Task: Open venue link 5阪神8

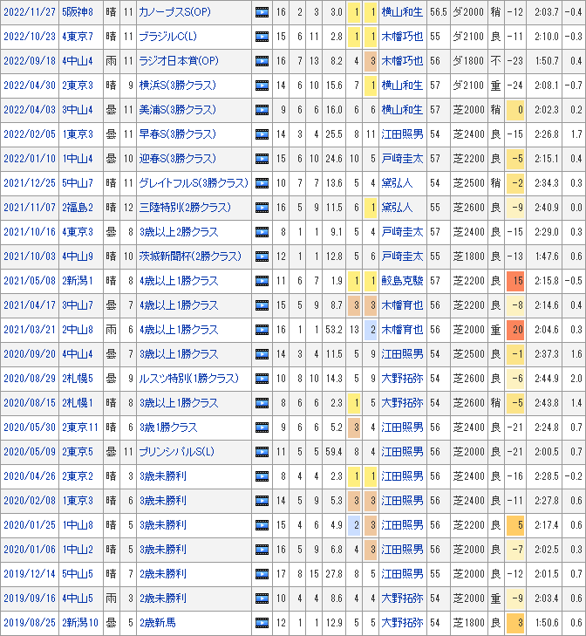Action: (x=78, y=12)
